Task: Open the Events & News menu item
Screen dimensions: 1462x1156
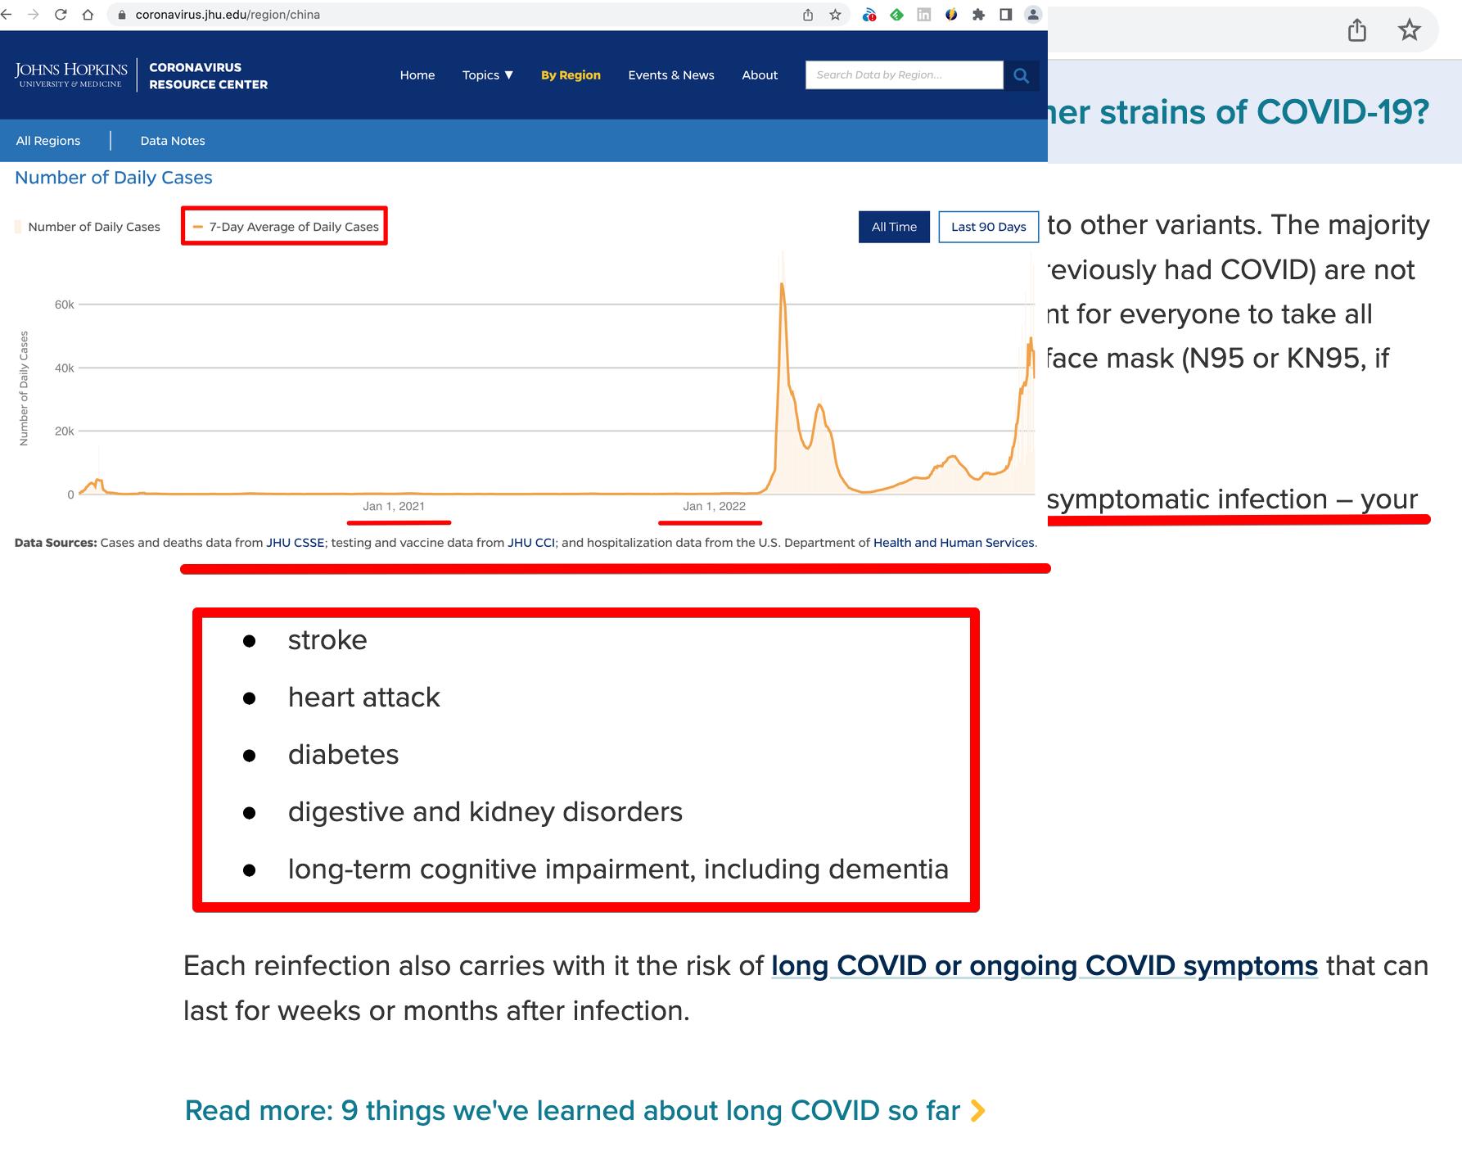Action: tap(671, 75)
